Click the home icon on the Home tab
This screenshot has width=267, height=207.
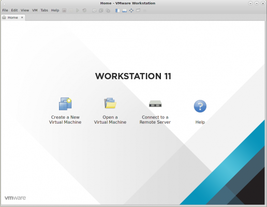pos(4,18)
